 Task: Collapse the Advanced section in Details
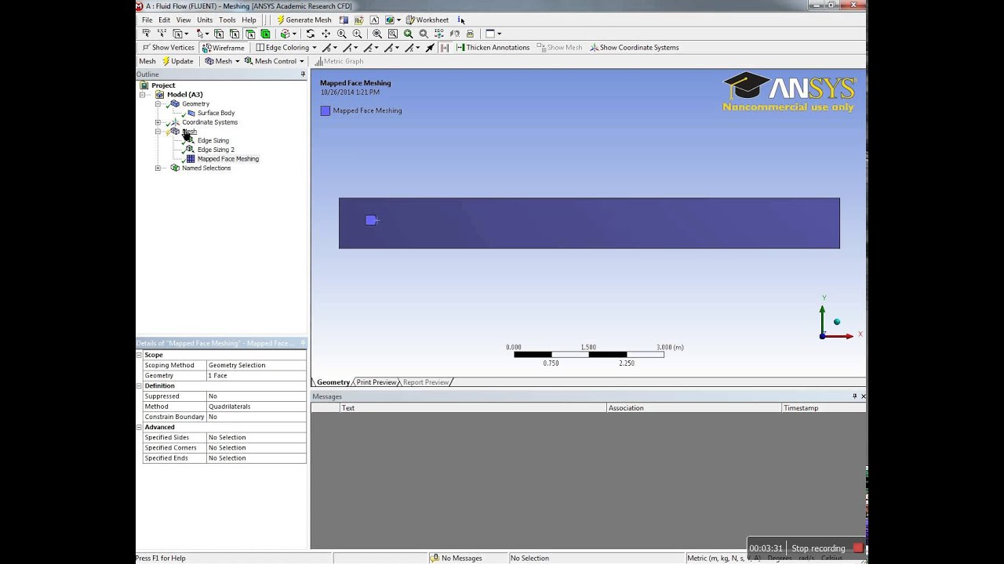point(140,427)
